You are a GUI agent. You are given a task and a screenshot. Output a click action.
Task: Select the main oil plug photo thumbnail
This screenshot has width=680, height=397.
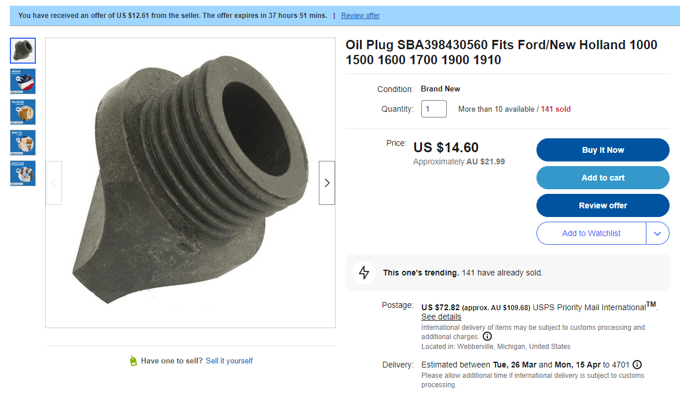(23, 50)
